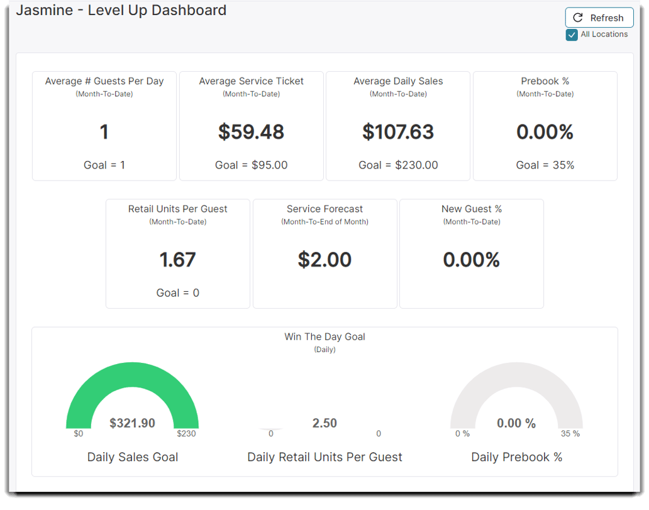Click the Average Daily Sales card
Viewport: 649px width, 510px height.
click(397, 125)
